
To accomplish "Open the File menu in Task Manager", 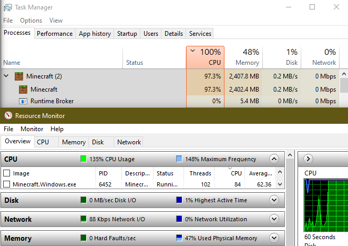I will [x=8, y=21].
